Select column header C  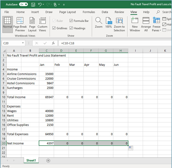(x=47, y=51)
